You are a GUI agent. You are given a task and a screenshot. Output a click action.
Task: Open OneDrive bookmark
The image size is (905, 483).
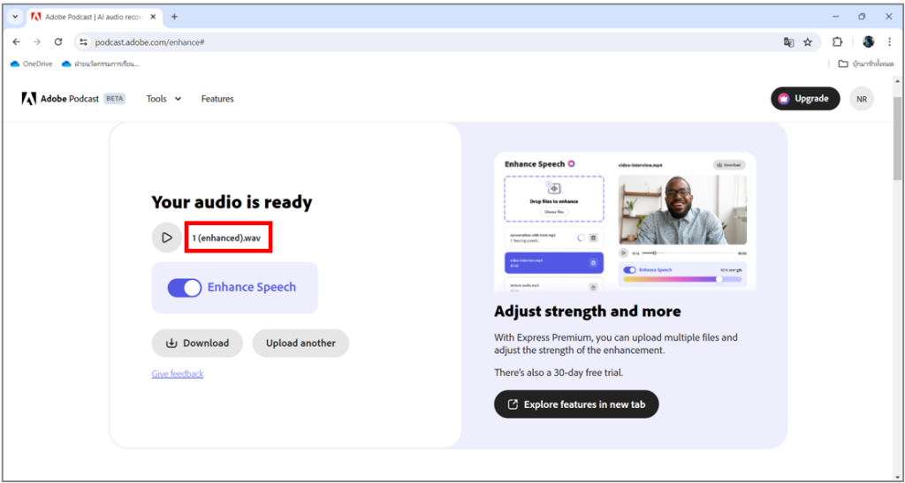coord(31,64)
